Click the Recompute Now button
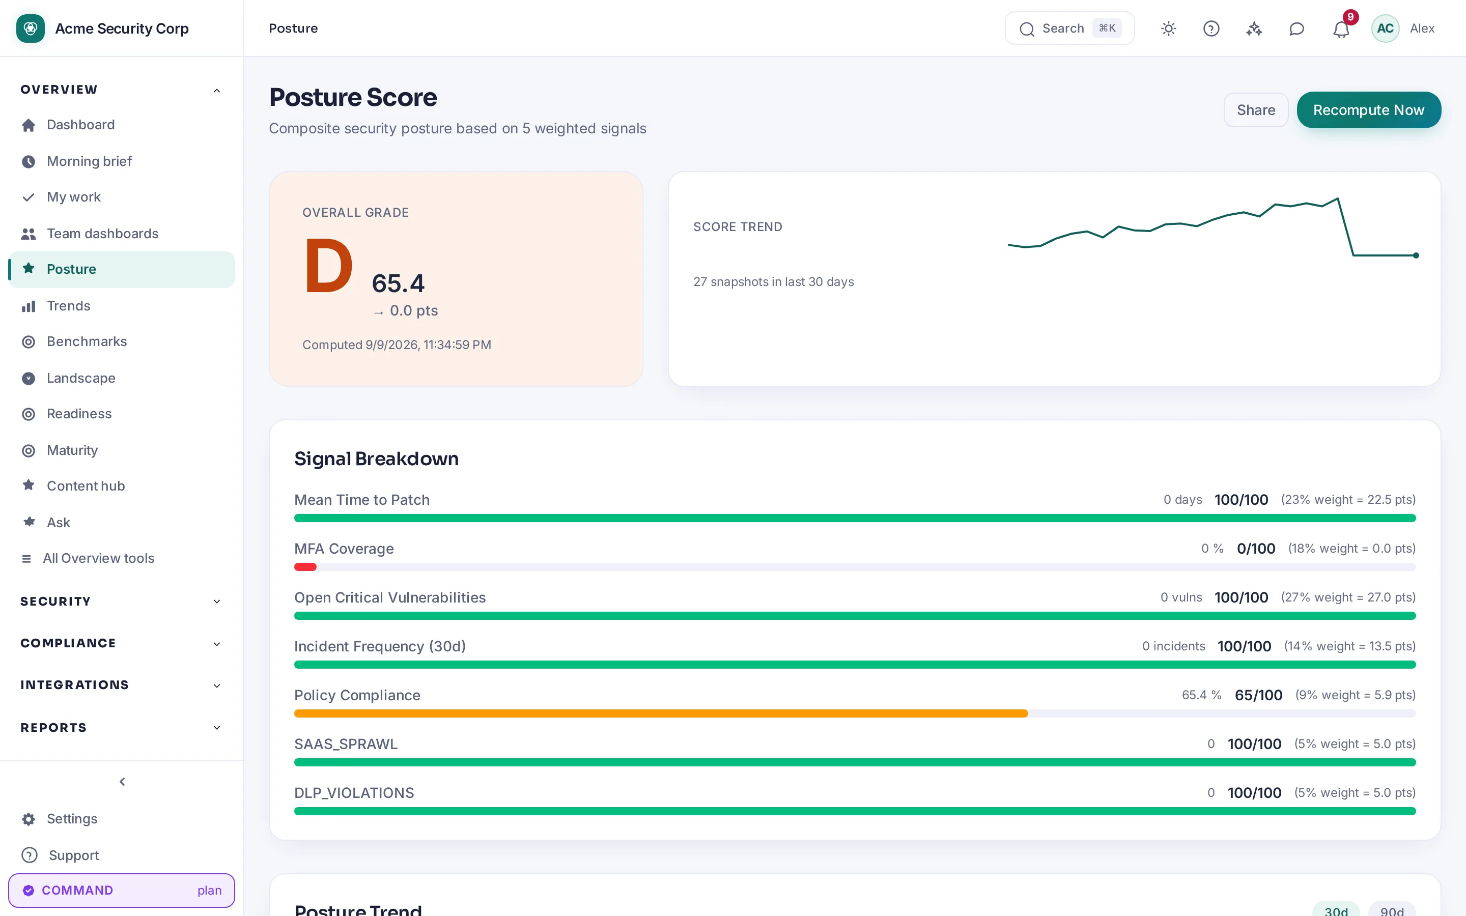 click(1368, 110)
